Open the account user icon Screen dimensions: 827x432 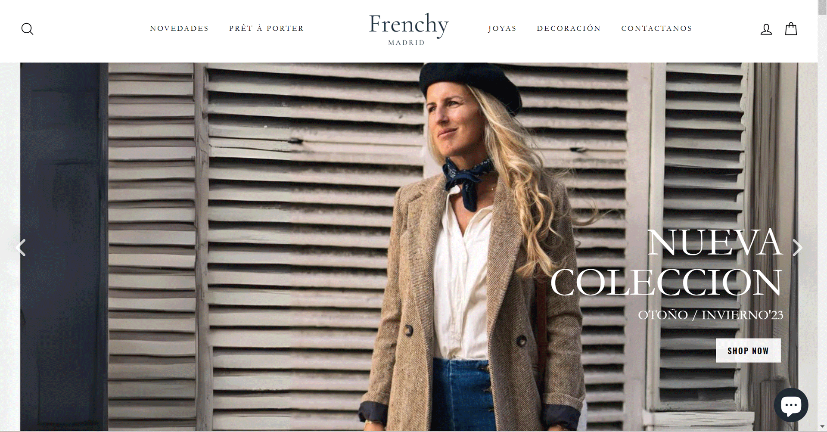click(766, 29)
